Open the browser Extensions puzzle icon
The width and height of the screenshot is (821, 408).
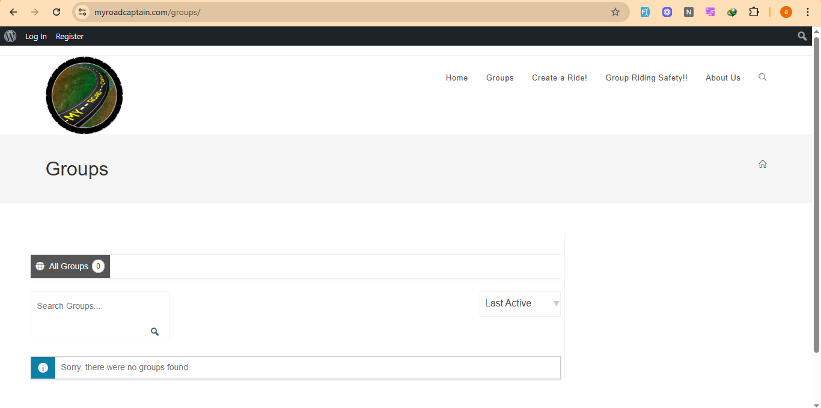coord(754,12)
